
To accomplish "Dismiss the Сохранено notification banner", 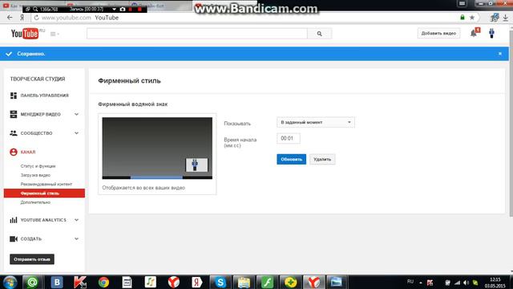I will 500,54.
